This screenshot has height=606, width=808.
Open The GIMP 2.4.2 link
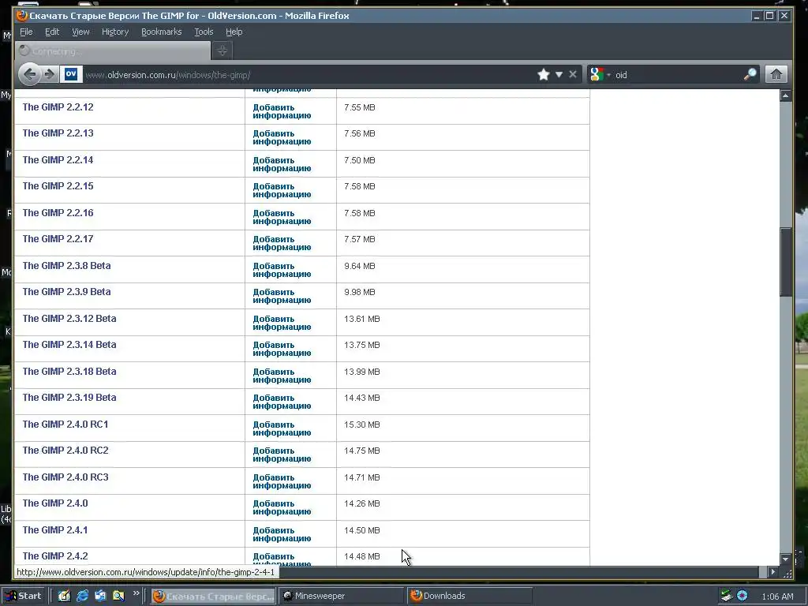55,556
